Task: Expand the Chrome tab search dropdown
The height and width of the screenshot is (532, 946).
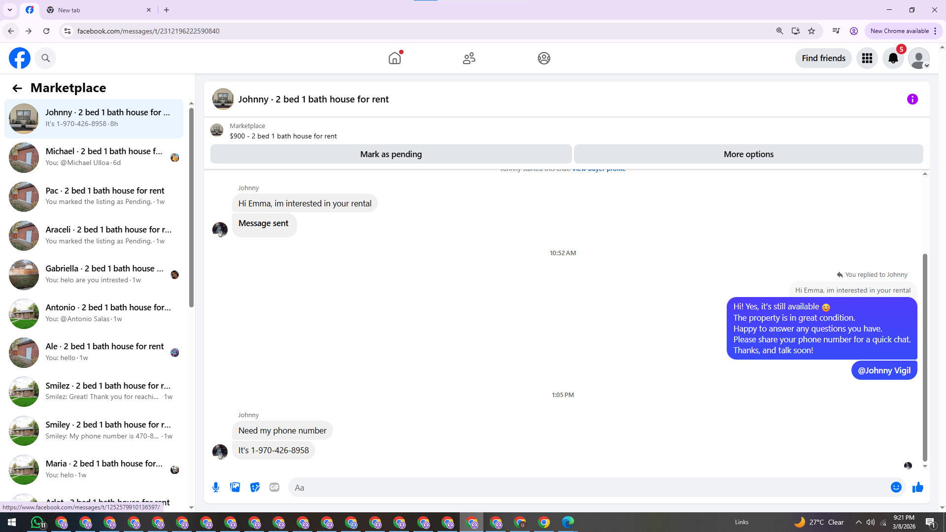Action: click(9, 10)
